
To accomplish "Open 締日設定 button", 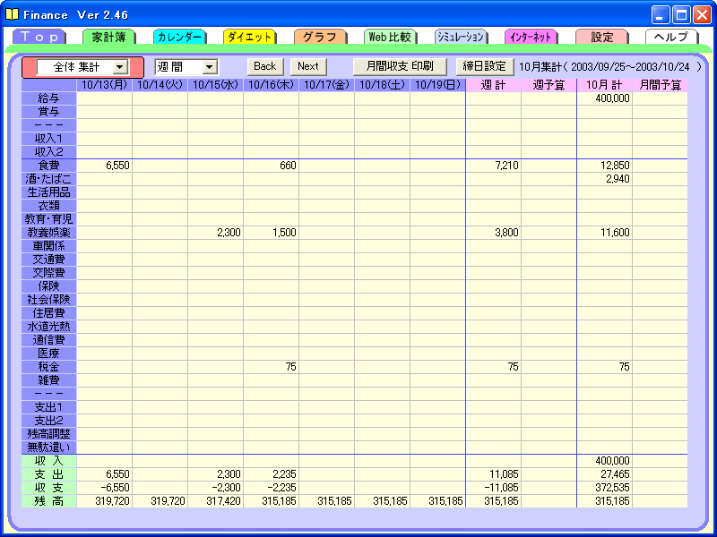I will pyautogui.click(x=485, y=66).
